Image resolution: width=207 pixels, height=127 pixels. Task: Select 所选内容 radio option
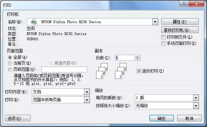pyautogui.click(x=51, y=63)
